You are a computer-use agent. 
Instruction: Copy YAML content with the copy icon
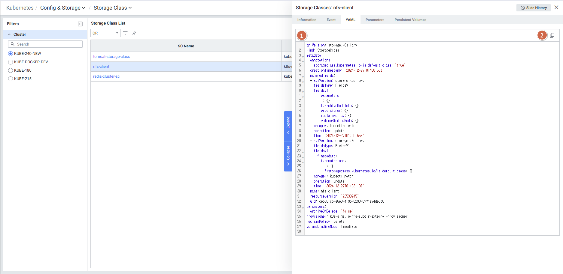tap(552, 35)
